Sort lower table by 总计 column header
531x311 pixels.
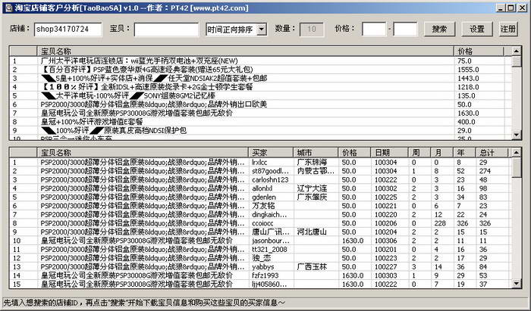[x=492, y=153]
